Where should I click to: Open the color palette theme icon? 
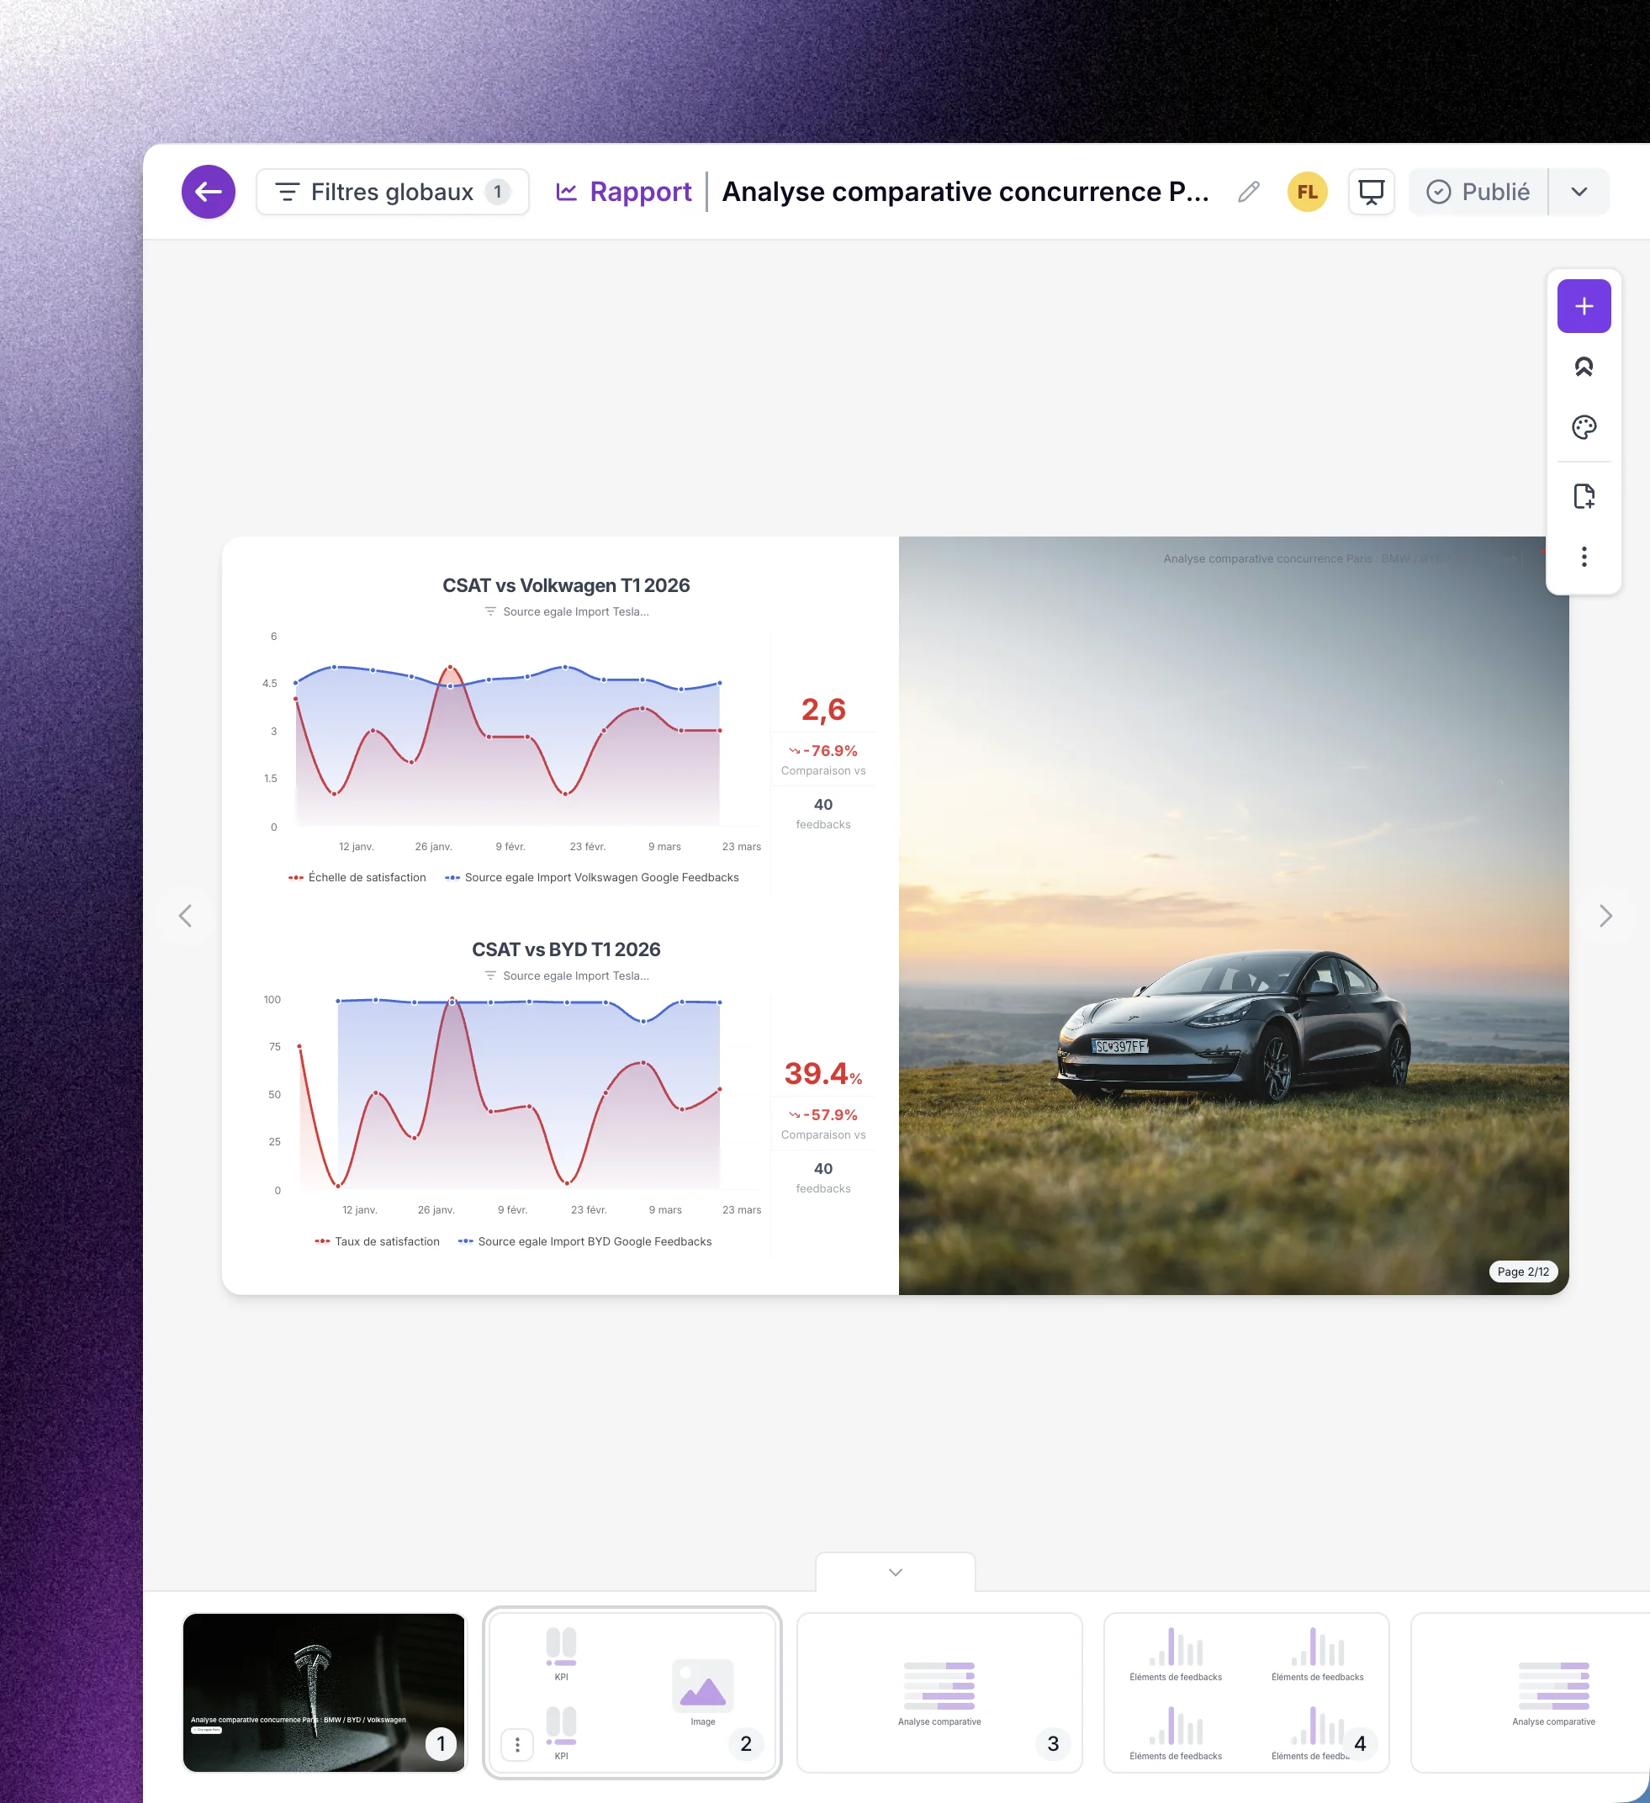pos(1583,427)
